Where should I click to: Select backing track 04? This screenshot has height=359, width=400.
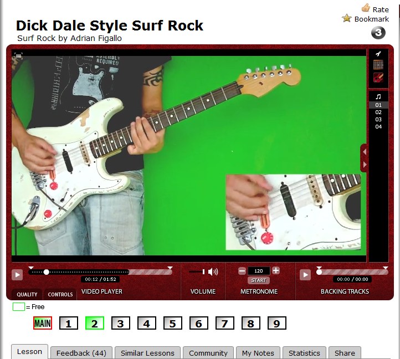coord(378,126)
